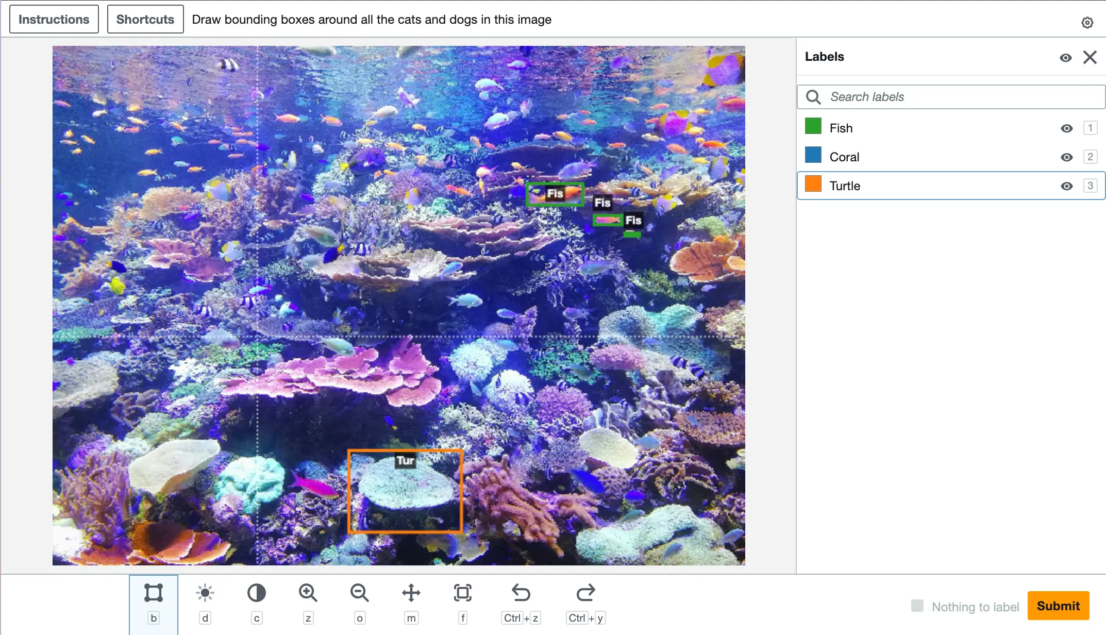
Task: Open the Instructions panel
Action: [x=54, y=20]
